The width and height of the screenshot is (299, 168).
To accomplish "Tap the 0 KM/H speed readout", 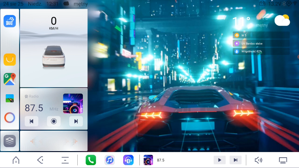I will [54, 23].
